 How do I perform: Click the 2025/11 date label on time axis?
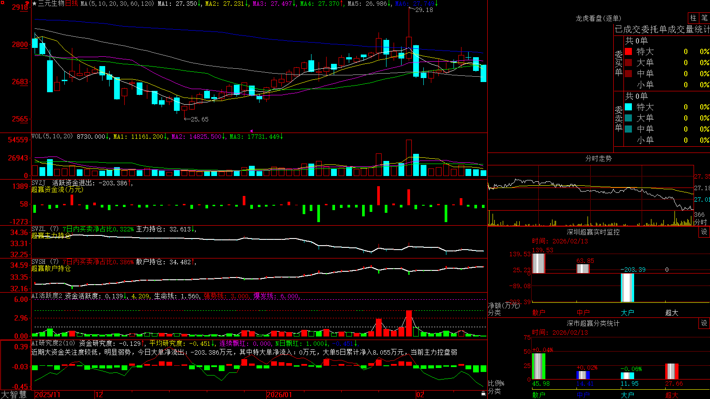point(47,395)
